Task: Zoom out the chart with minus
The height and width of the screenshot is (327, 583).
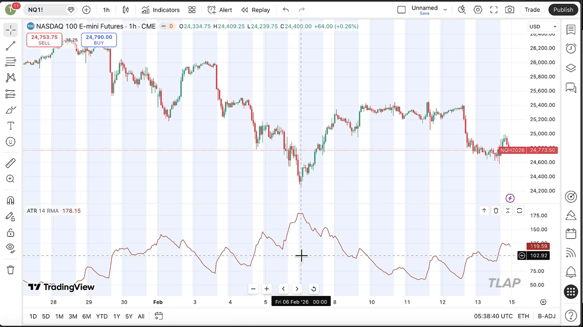Action: coord(253,289)
